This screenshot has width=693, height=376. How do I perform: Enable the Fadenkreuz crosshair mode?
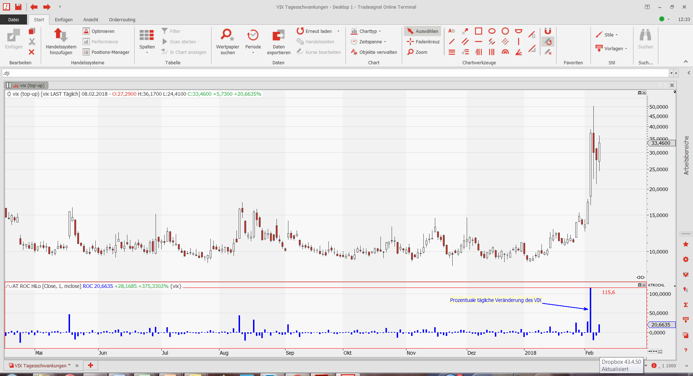click(x=423, y=42)
